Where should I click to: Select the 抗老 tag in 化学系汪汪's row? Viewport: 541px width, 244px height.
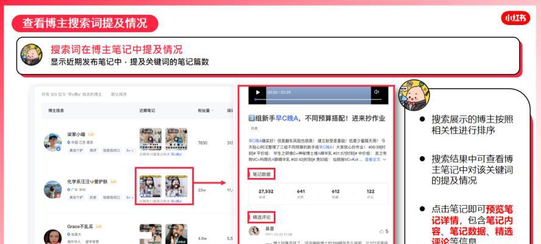pyautogui.click(x=93, y=198)
